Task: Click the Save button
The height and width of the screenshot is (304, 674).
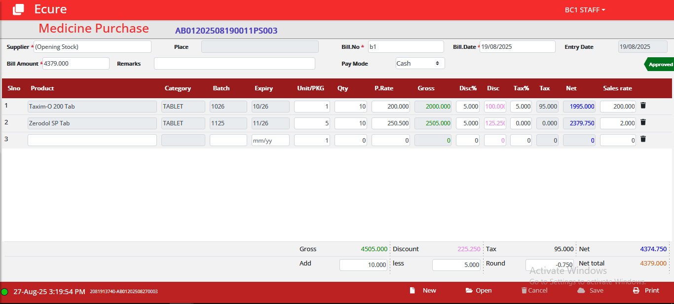Action: [590, 291]
